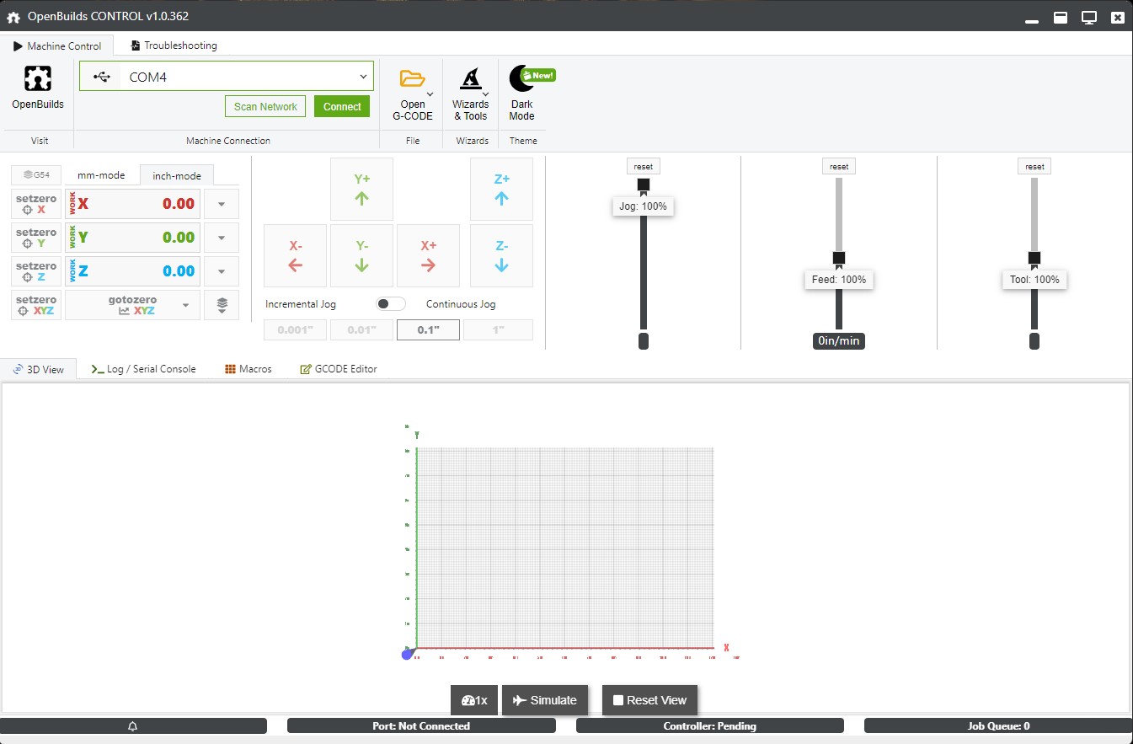Open the G-CODE folder icon

pos(412,79)
